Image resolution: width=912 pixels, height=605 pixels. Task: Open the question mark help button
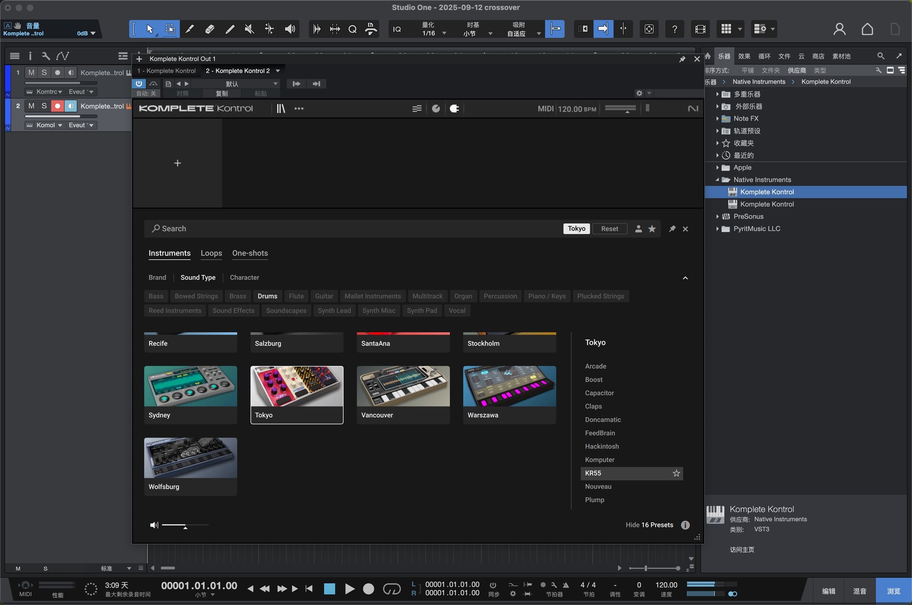[674, 29]
